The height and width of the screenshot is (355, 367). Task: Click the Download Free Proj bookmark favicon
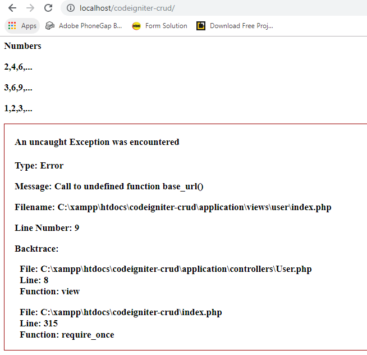(201, 26)
